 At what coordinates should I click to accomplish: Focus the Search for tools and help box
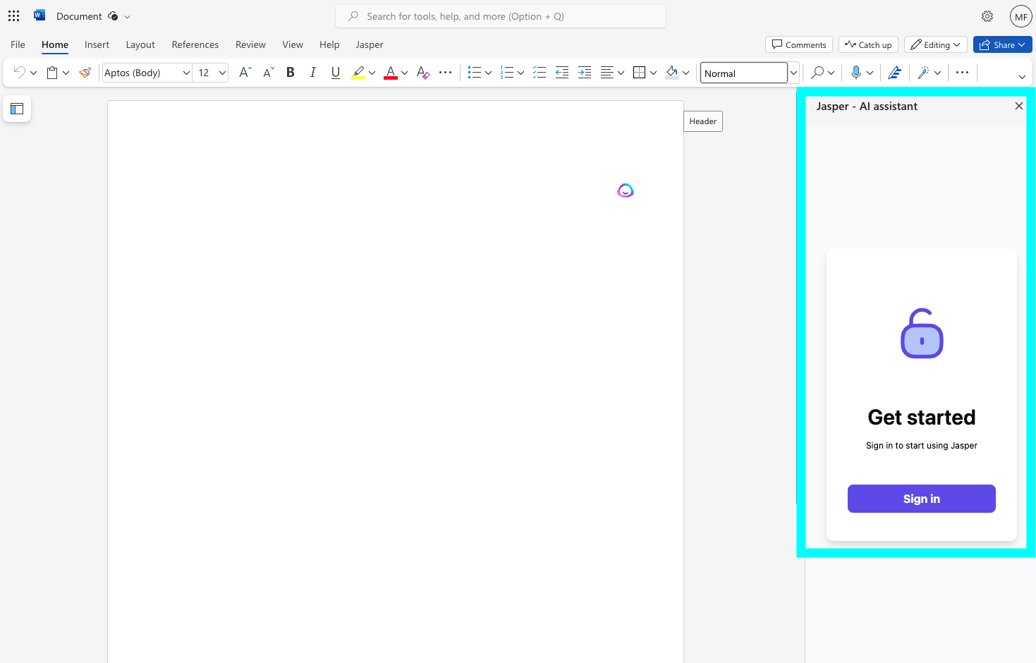point(501,16)
